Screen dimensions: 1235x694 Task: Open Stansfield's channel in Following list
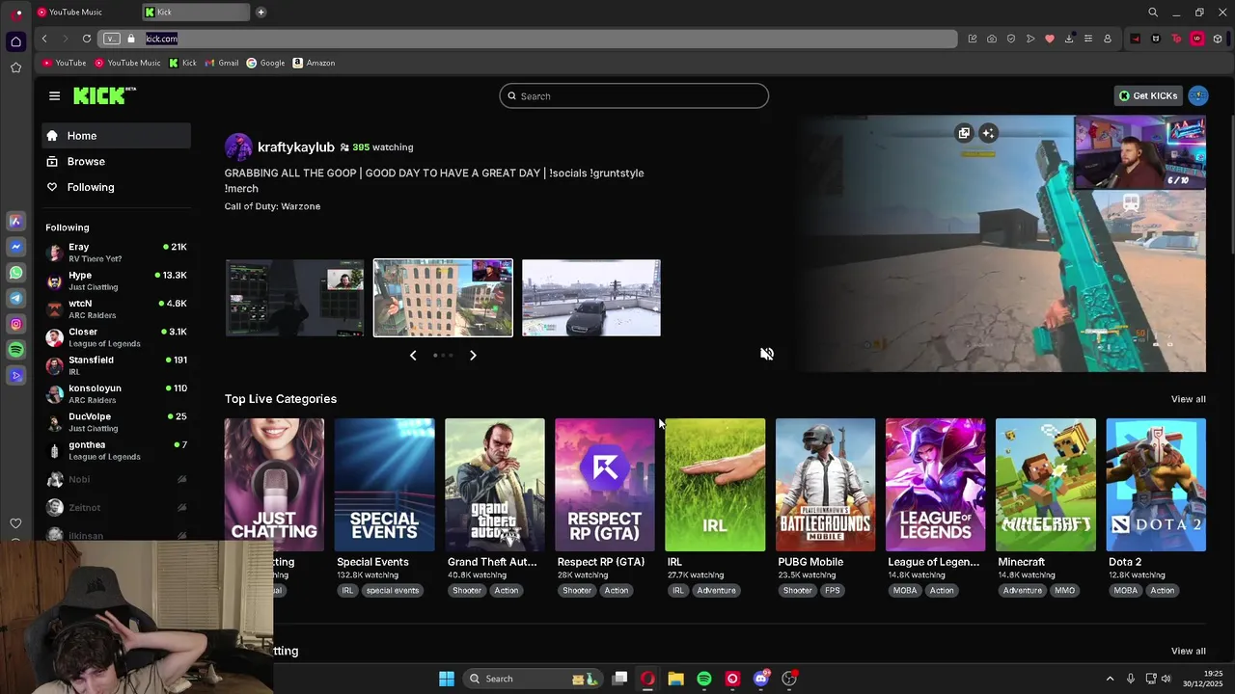(116, 365)
